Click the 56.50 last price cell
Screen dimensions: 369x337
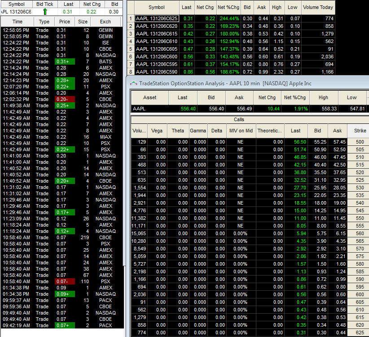[296, 142]
